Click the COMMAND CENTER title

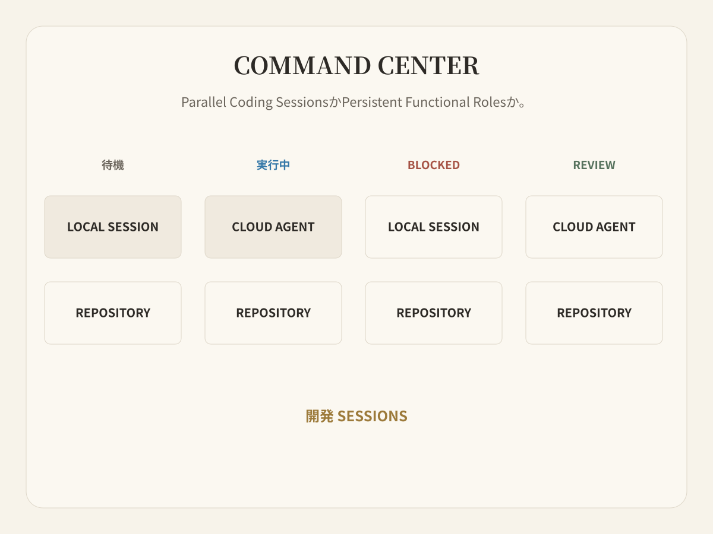[356, 65]
